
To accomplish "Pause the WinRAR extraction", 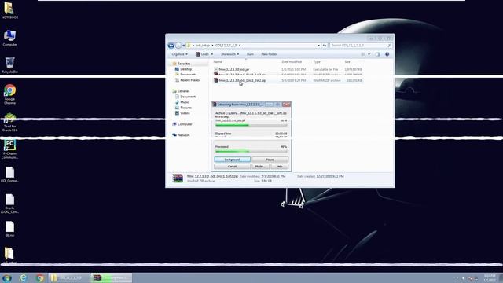I will 270,160.
